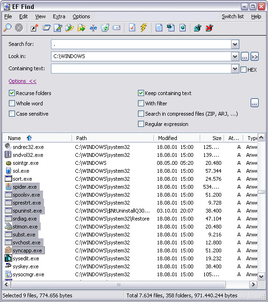Disable Recurse folders checkbox

pos(12,93)
